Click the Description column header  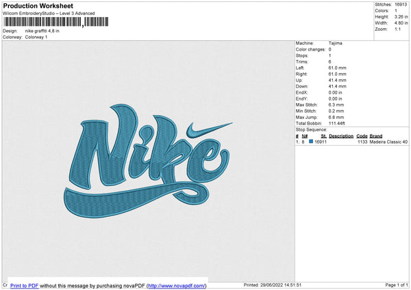pos(341,136)
